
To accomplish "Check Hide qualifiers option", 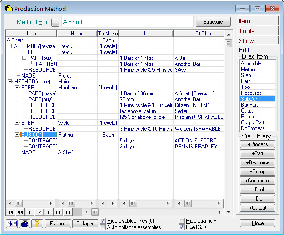I will [x=181, y=220].
